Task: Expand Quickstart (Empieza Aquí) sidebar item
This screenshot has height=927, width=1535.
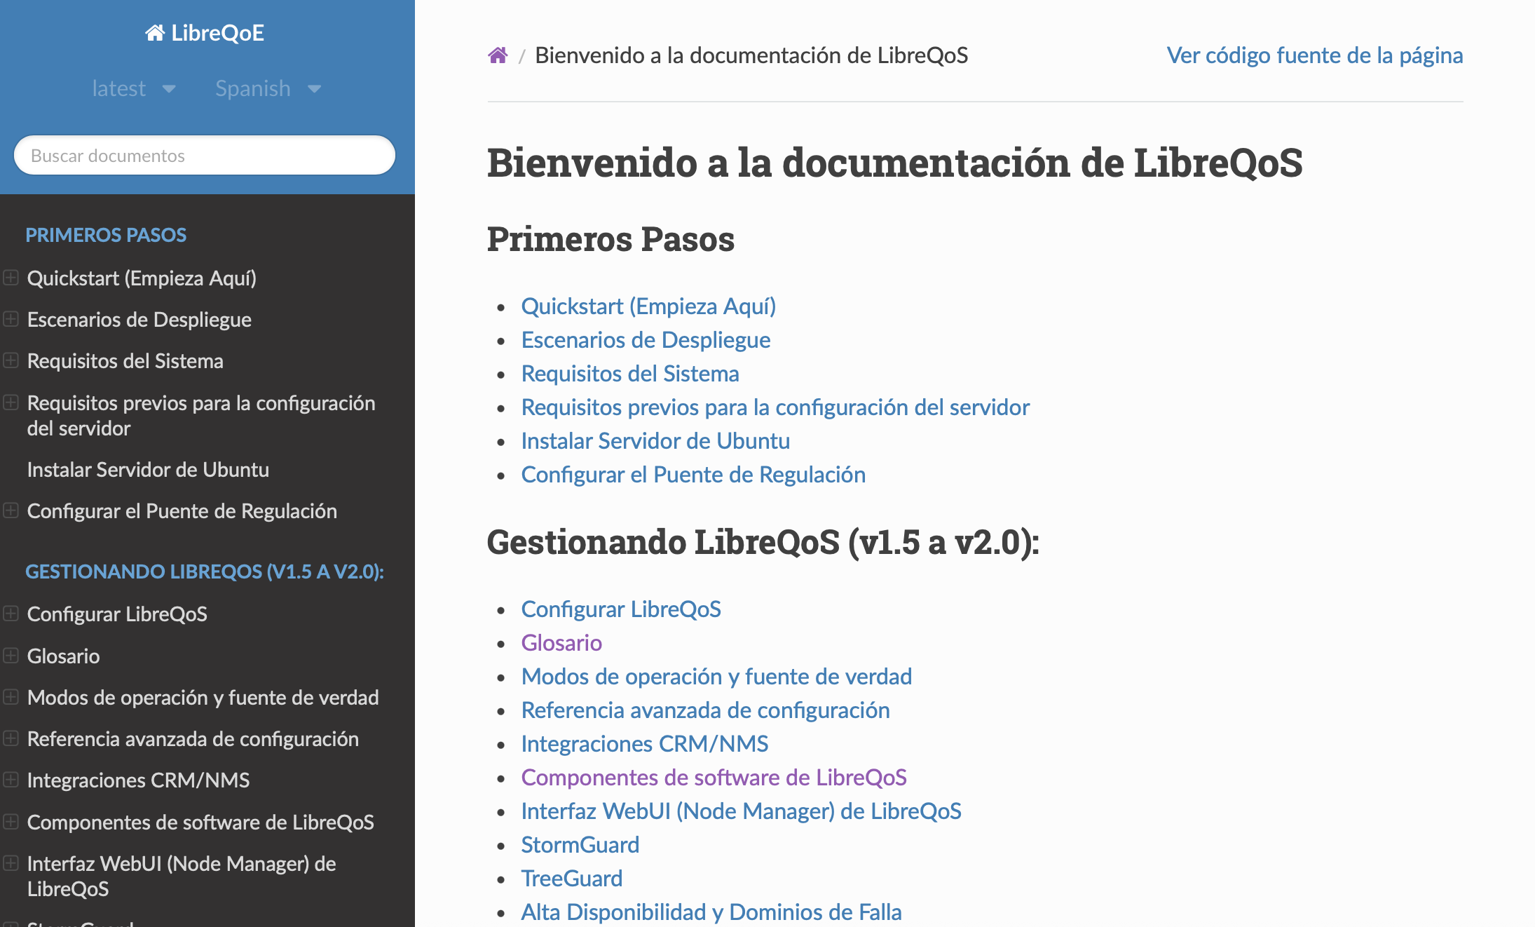Action: 11,278
